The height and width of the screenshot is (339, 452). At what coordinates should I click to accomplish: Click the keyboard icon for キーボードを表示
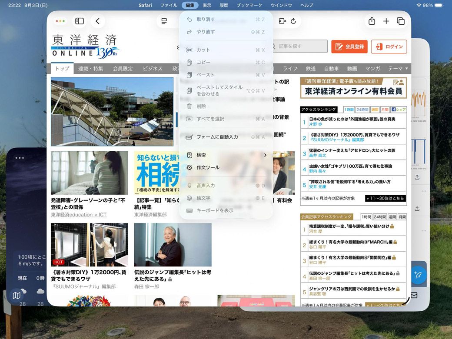pyautogui.click(x=189, y=210)
